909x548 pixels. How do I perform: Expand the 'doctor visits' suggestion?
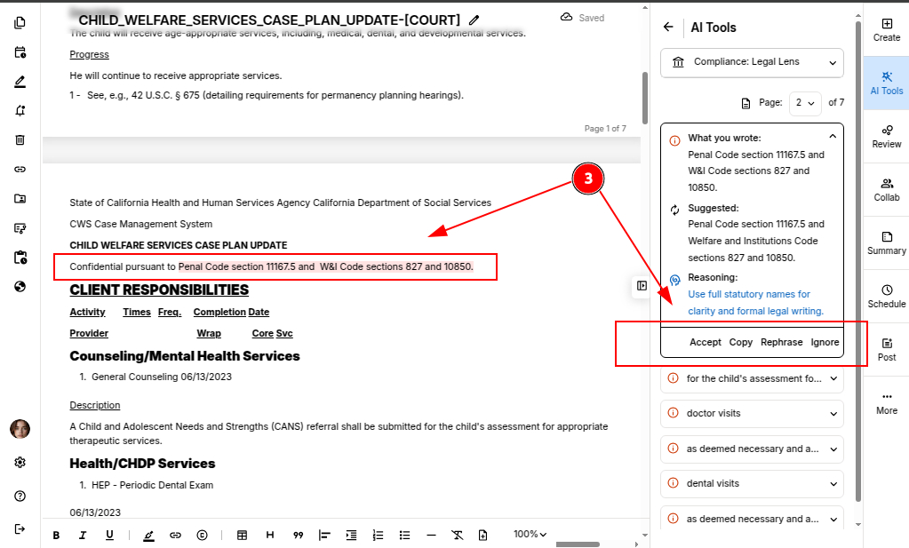[752, 414]
